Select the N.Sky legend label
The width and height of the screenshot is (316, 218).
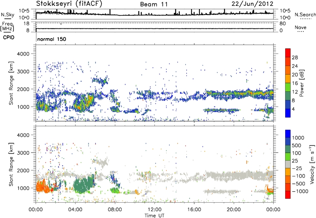pos(8,15)
